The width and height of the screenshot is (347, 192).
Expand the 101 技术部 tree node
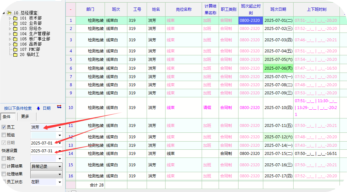pyautogui.click(x=10, y=18)
